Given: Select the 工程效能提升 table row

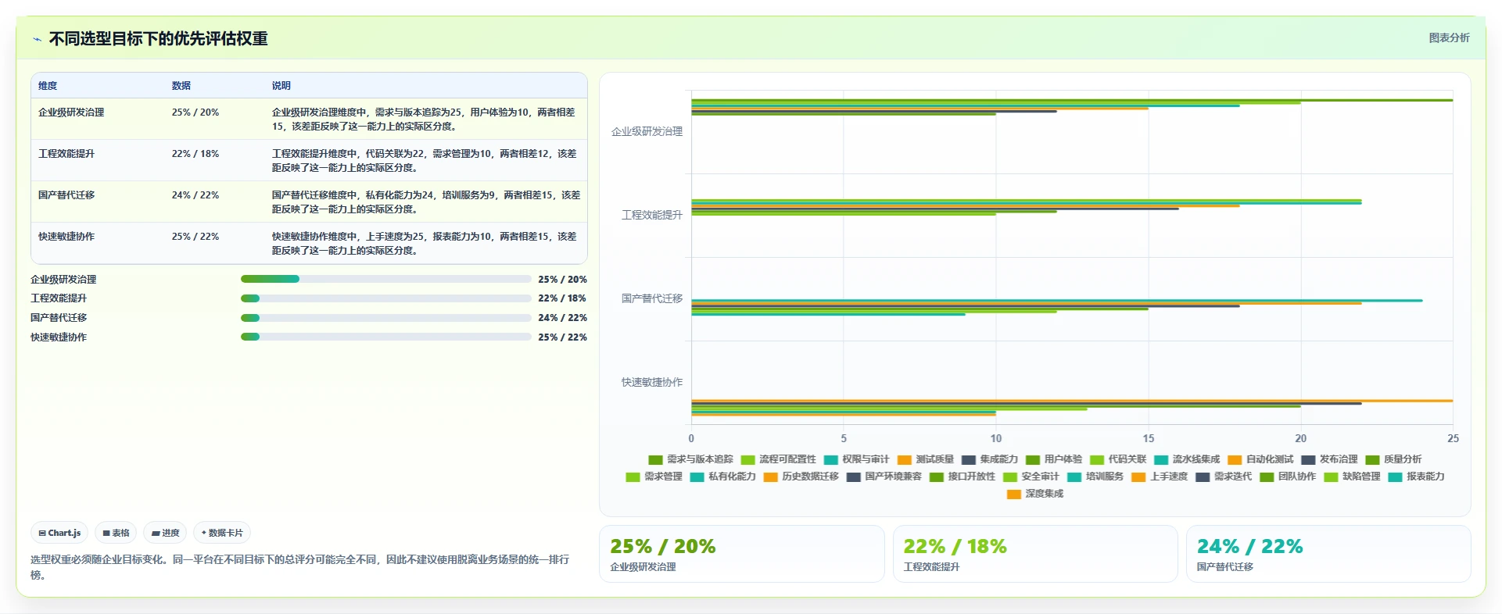Looking at the screenshot, I should pos(309,160).
